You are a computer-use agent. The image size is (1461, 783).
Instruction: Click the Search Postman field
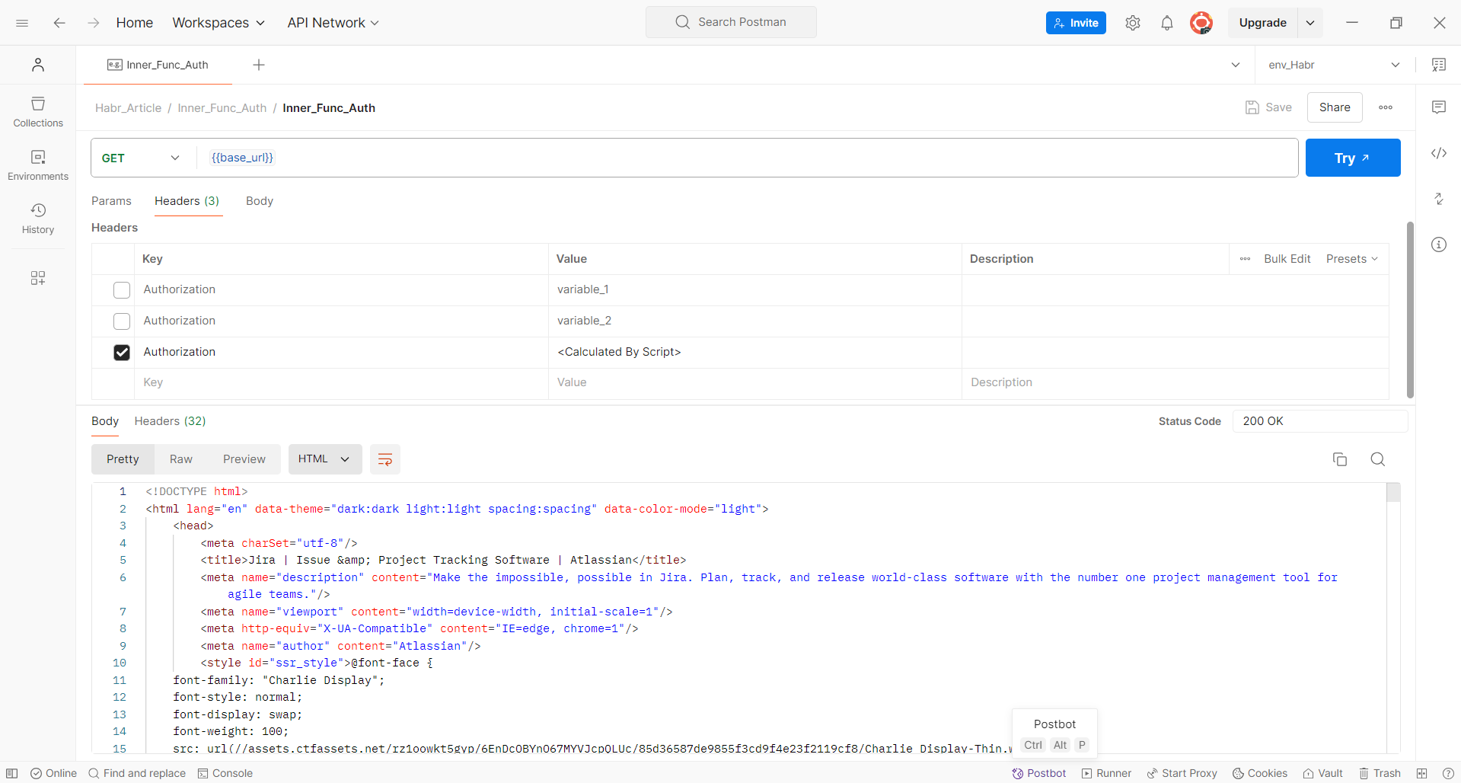pos(731,22)
